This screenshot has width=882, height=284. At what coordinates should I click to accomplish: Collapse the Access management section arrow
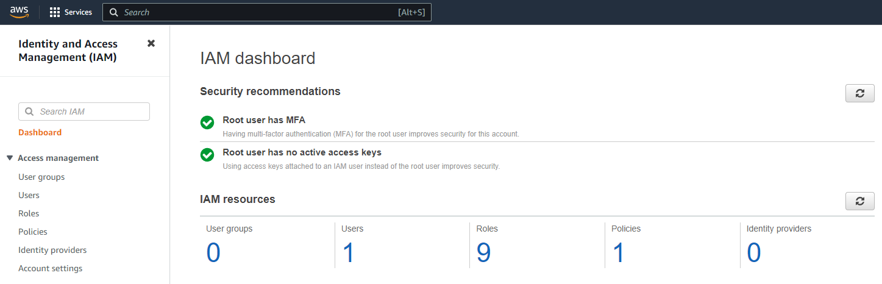tap(10, 158)
